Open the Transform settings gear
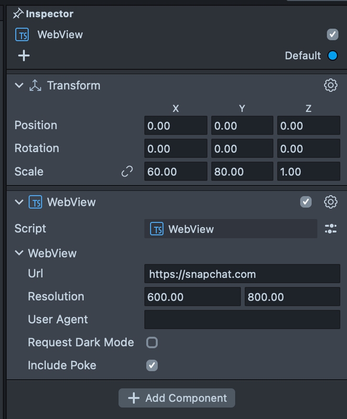Viewport: 347px width, 419px height. pos(330,86)
